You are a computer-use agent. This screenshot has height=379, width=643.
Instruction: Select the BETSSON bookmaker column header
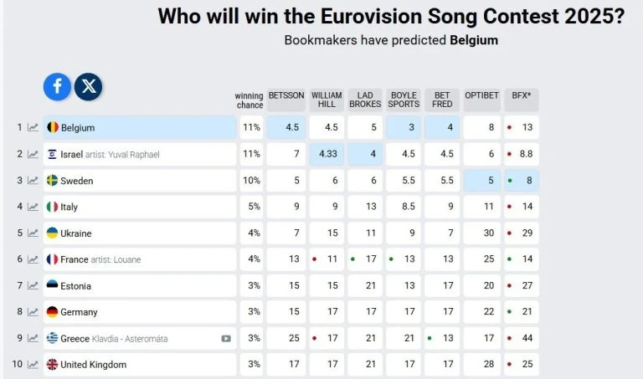point(286,100)
